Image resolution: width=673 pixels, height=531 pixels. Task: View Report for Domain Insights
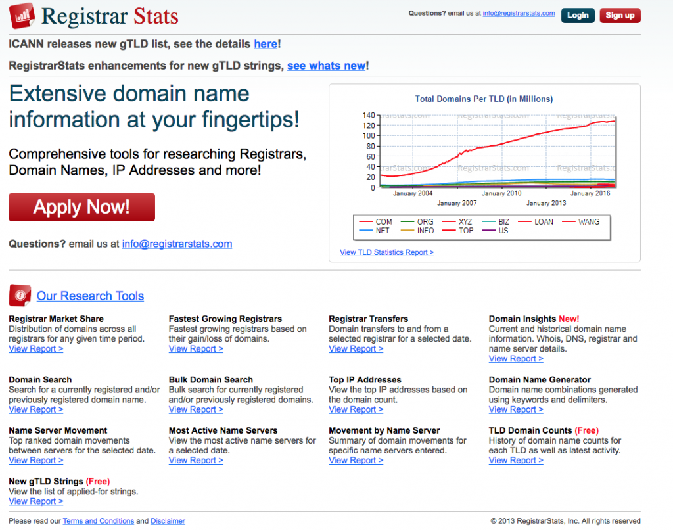click(x=516, y=359)
